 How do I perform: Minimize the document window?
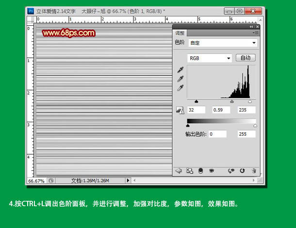tap(229, 11)
